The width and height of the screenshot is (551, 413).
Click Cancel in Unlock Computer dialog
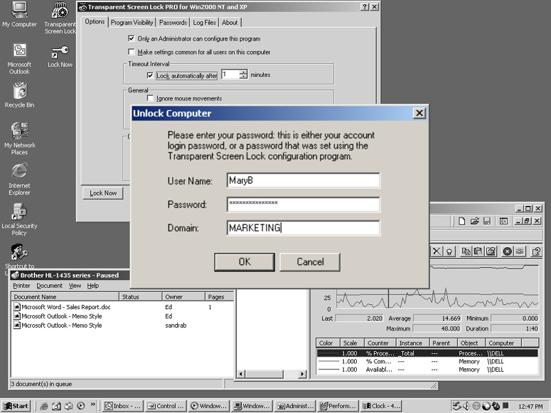click(310, 262)
